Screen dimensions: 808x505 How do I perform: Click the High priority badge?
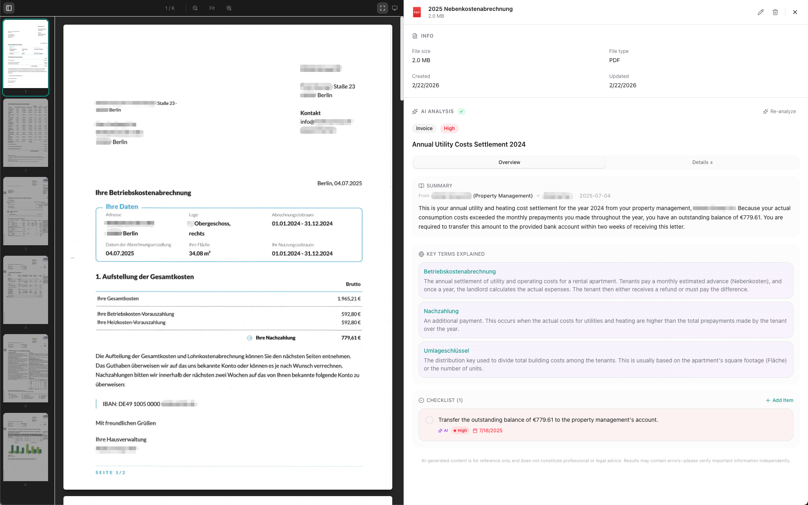(x=449, y=128)
